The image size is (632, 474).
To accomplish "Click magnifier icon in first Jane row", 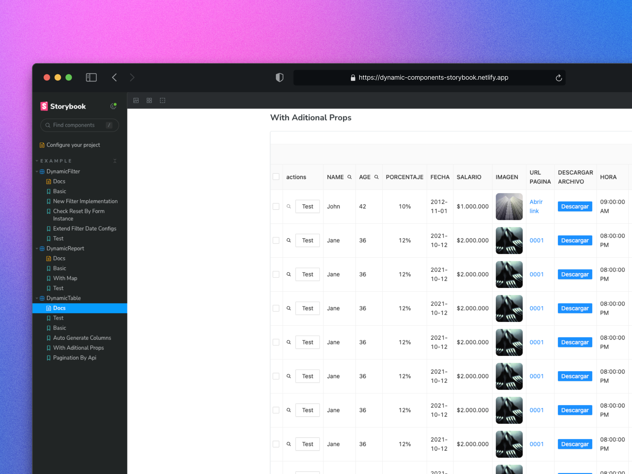I will coord(289,240).
